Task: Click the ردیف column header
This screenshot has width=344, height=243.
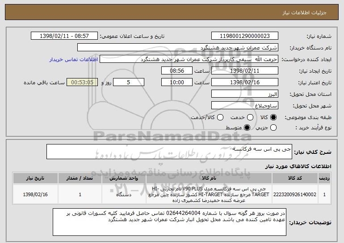Action: click(x=324, y=178)
